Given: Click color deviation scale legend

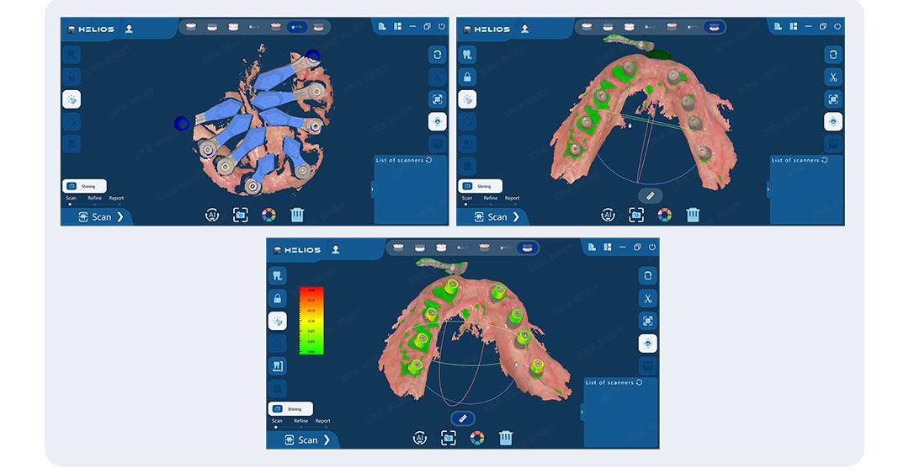Looking at the screenshot, I should pyautogui.click(x=311, y=320).
